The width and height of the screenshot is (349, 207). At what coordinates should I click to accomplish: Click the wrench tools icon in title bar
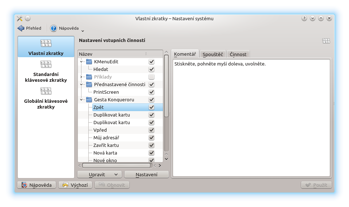pos(20,18)
